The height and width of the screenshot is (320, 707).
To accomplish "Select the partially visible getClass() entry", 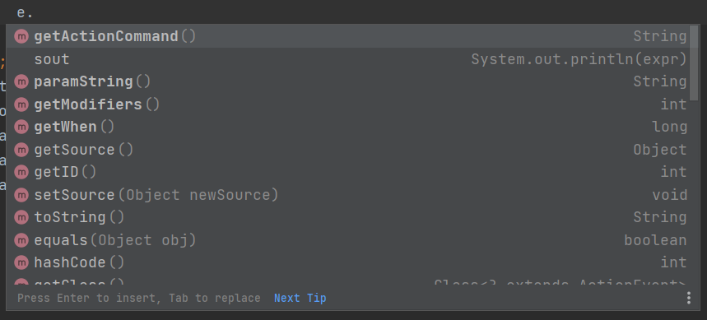I will point(347,282).
